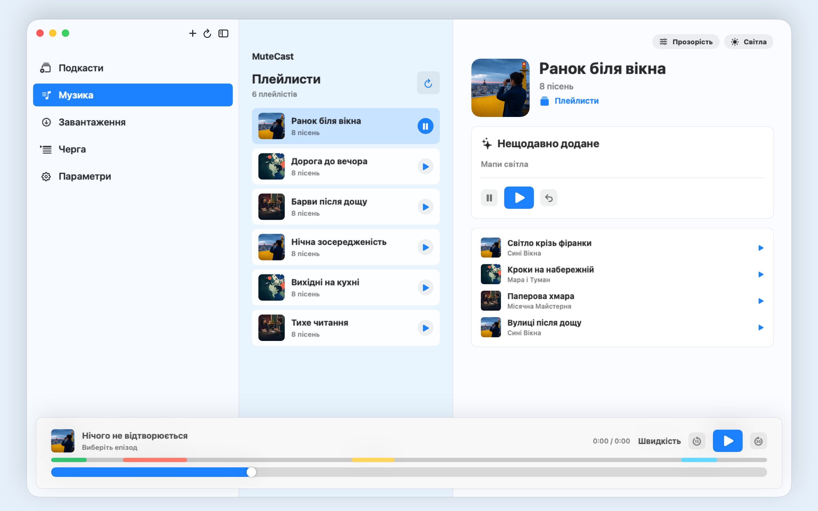Click Паперова хмара track thumbnail

click(x=491, y=301)
